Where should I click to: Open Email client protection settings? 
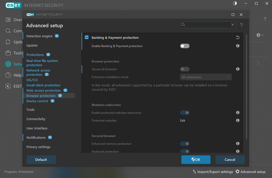[x=43, y=85]
